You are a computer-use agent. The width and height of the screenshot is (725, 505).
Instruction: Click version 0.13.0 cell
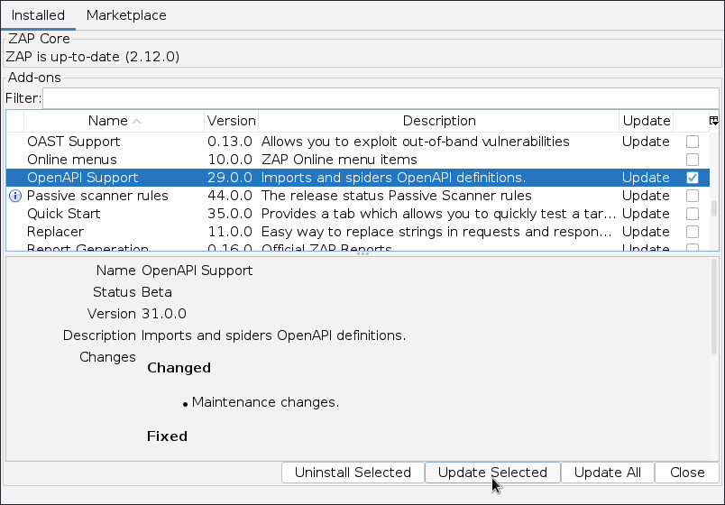coord(230,142)
